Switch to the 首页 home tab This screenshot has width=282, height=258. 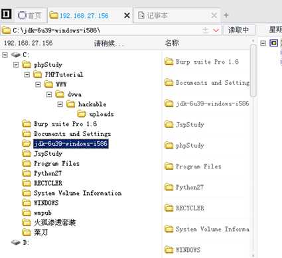click(30, 15)
